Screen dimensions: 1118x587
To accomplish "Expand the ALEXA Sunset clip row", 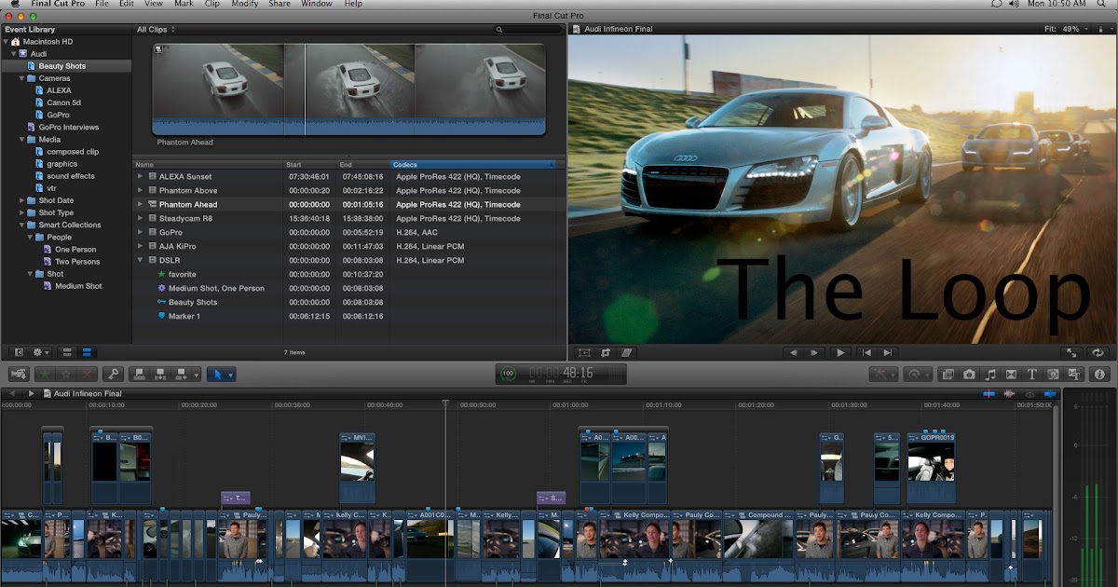I will [141, 176].
